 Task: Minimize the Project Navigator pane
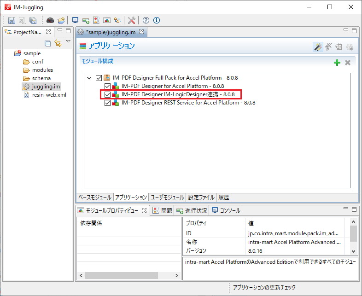coord(60,29)
